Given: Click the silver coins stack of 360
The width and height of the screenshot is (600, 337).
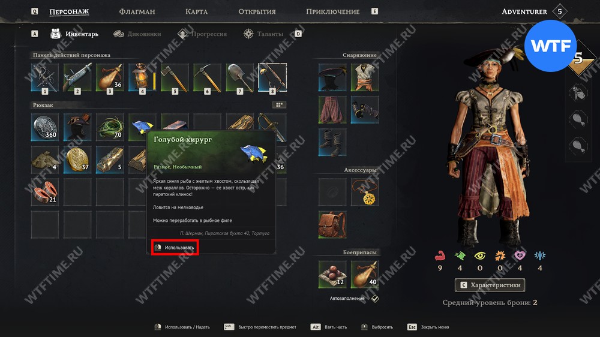Looking at the screenshot, I should click(x=45, y=127).
